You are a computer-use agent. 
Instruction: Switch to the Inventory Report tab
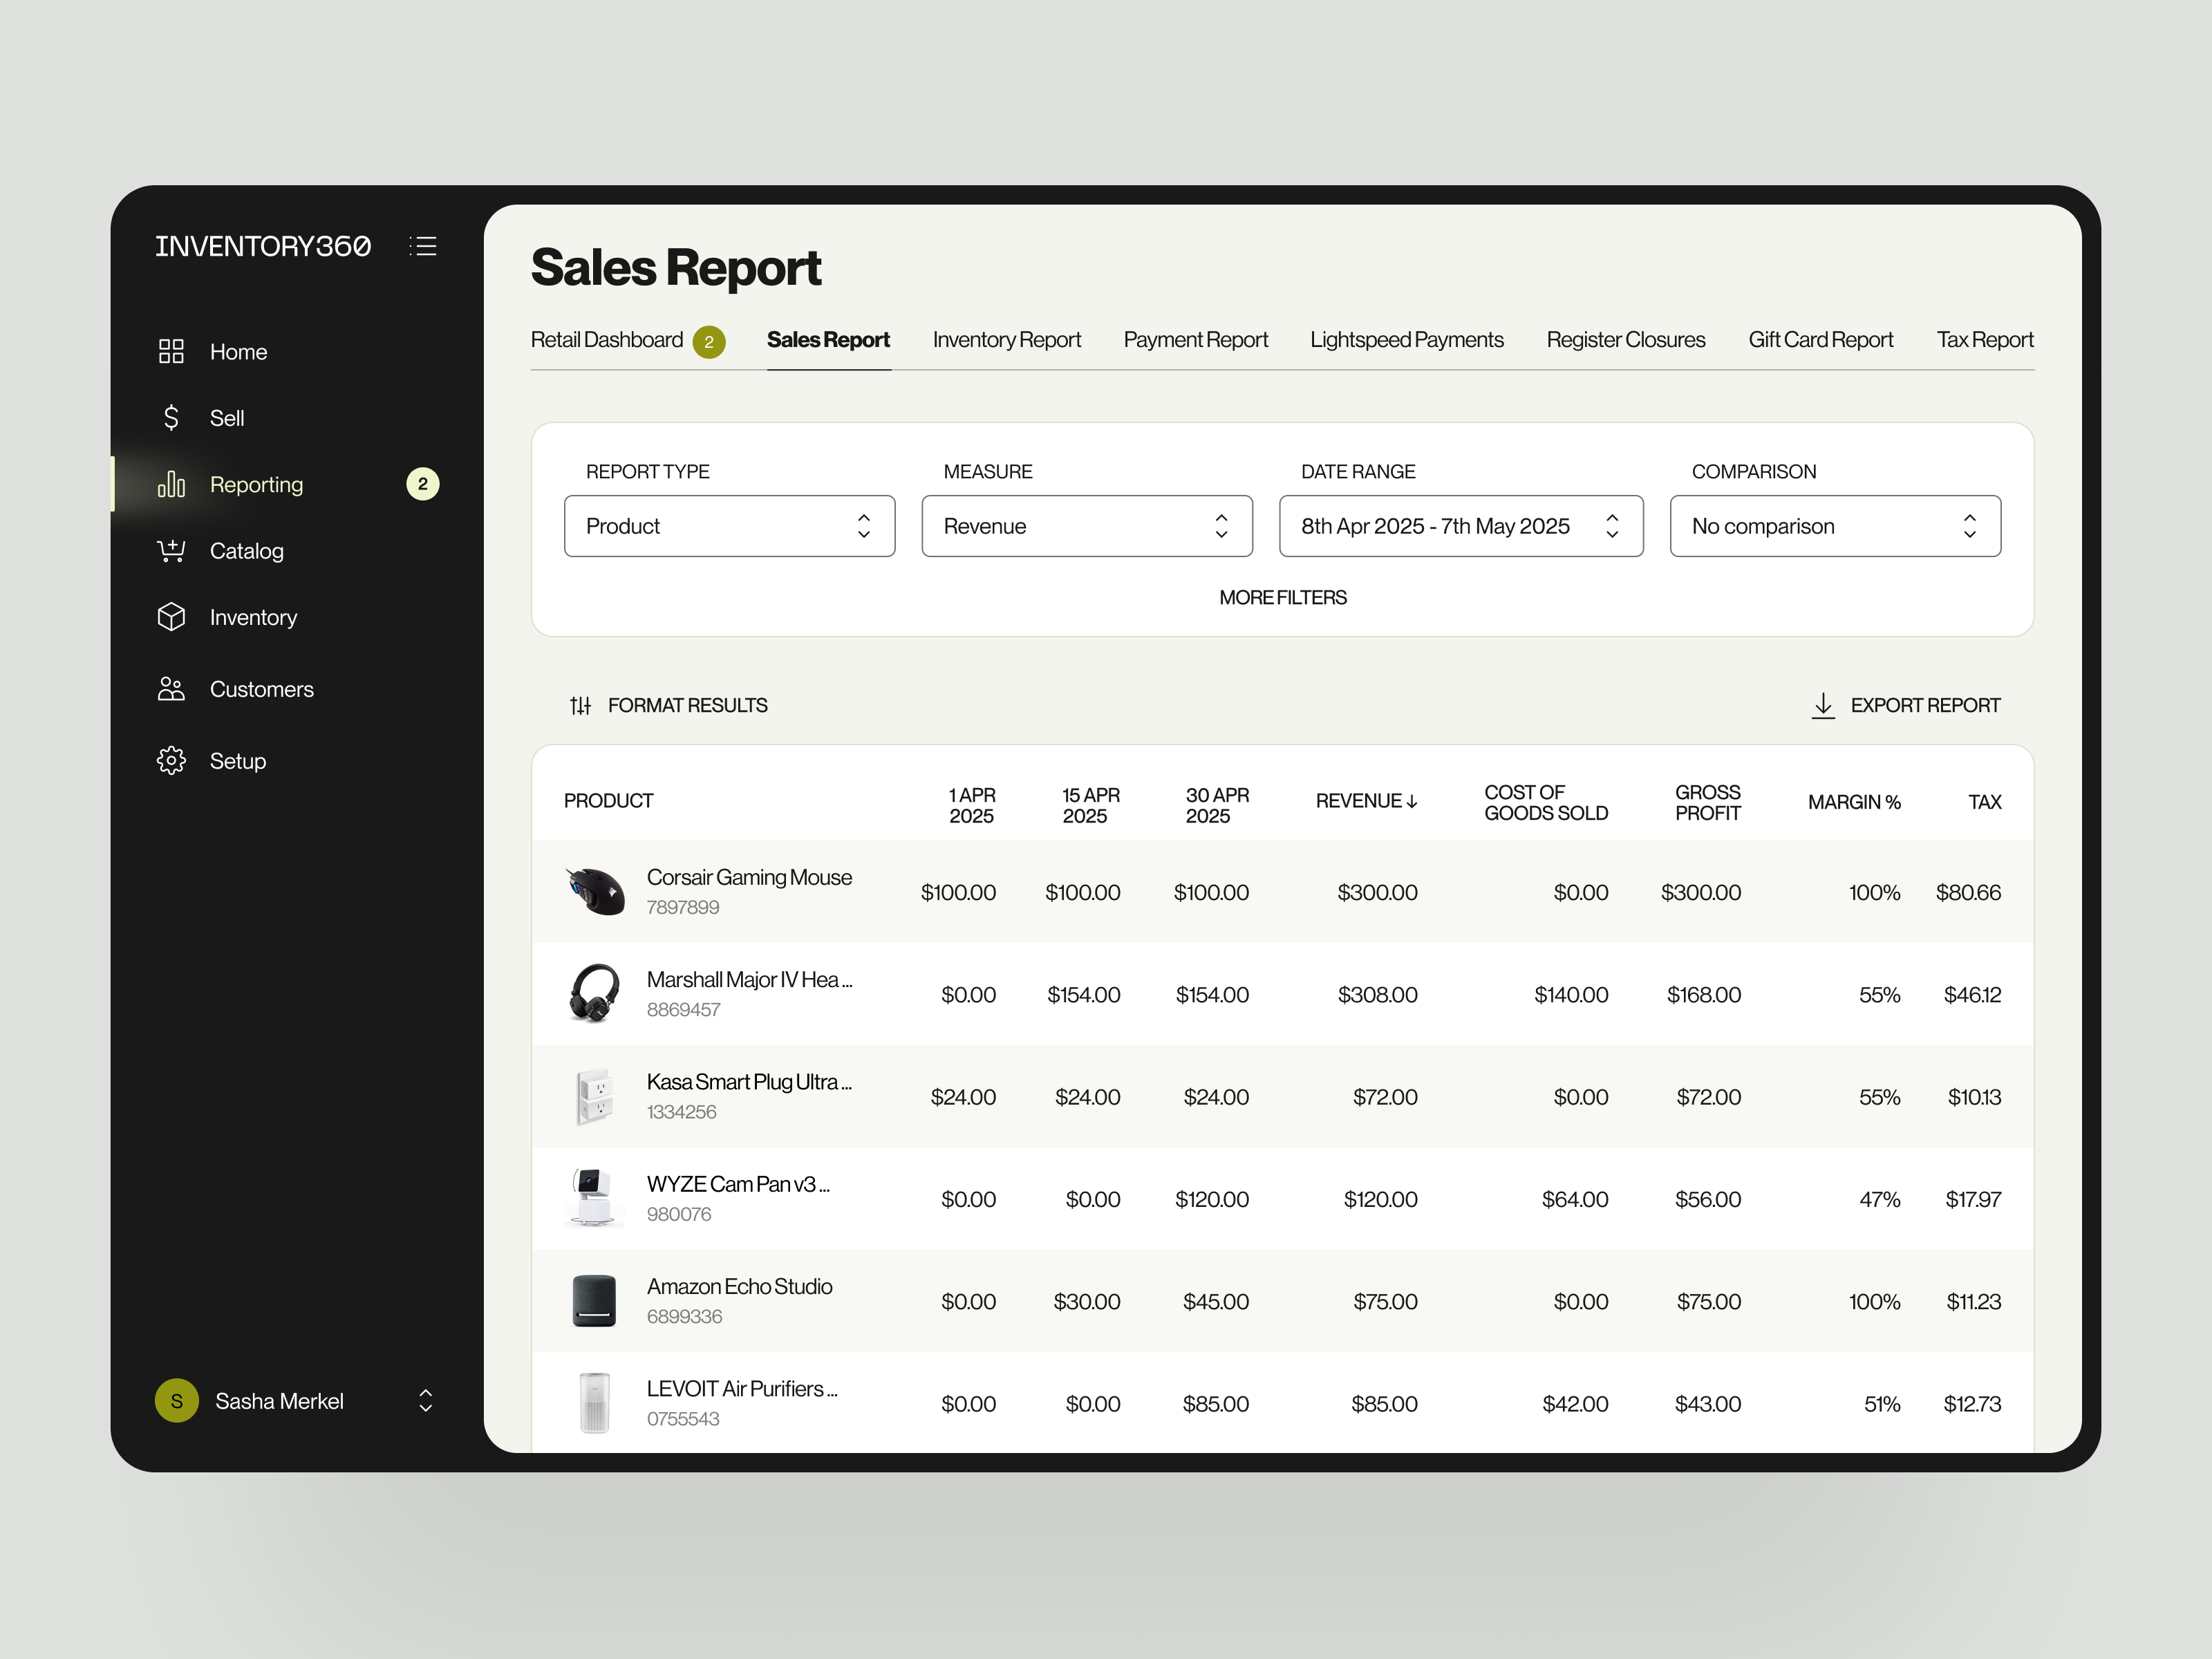coord(1006,340)
